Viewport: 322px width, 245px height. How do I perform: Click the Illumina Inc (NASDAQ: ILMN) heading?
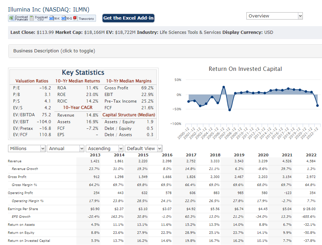(x=49, y=9)
